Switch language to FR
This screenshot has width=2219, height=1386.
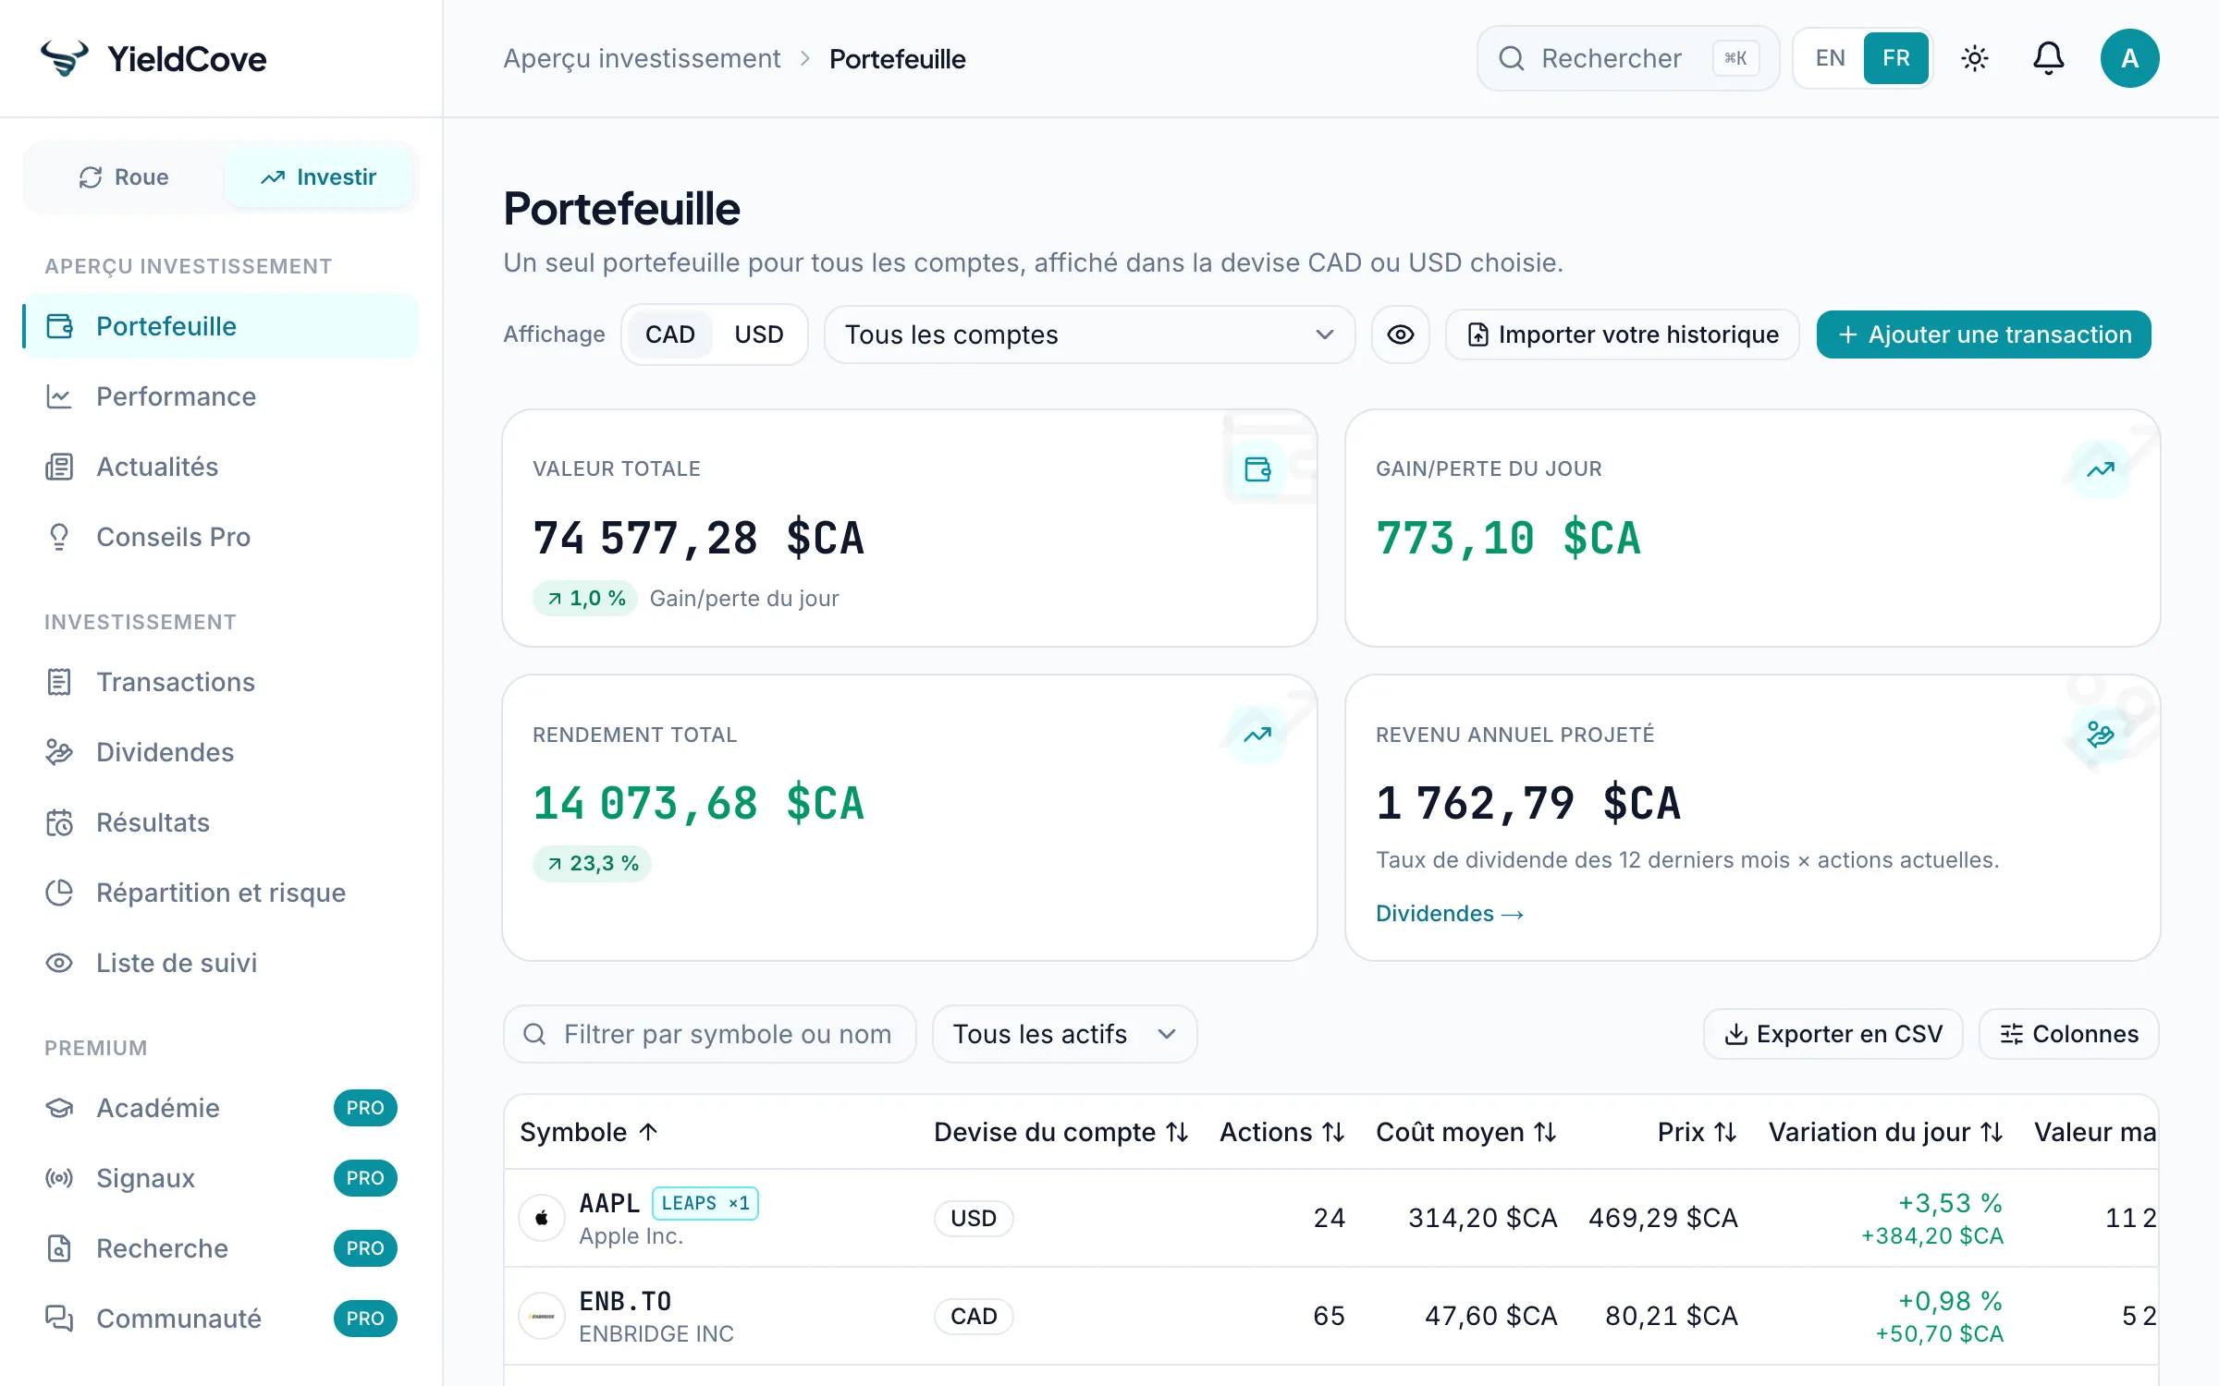pyautogui.click(x=1895, y=58)
